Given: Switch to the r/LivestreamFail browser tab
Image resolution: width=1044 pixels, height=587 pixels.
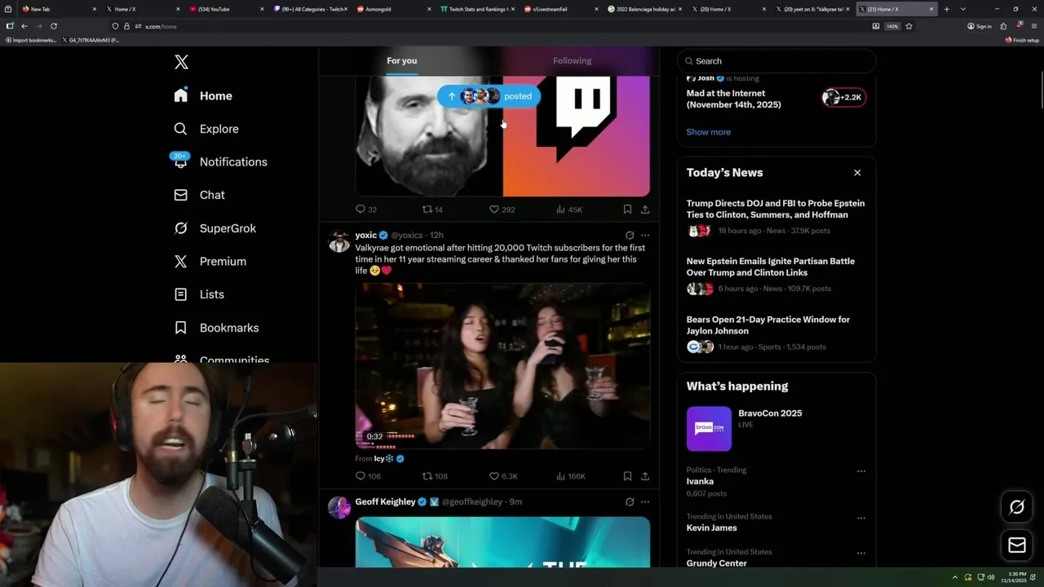Looking at the screenshot, I should [560, 9].
